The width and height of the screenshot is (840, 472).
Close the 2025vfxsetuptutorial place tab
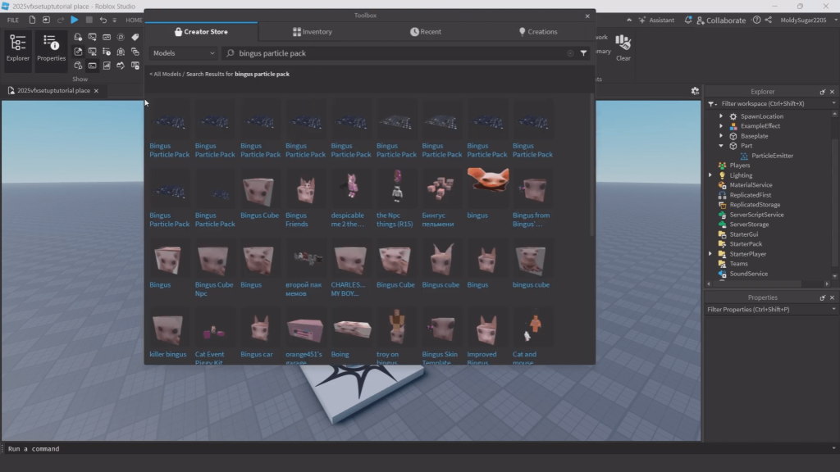(97, 90)
